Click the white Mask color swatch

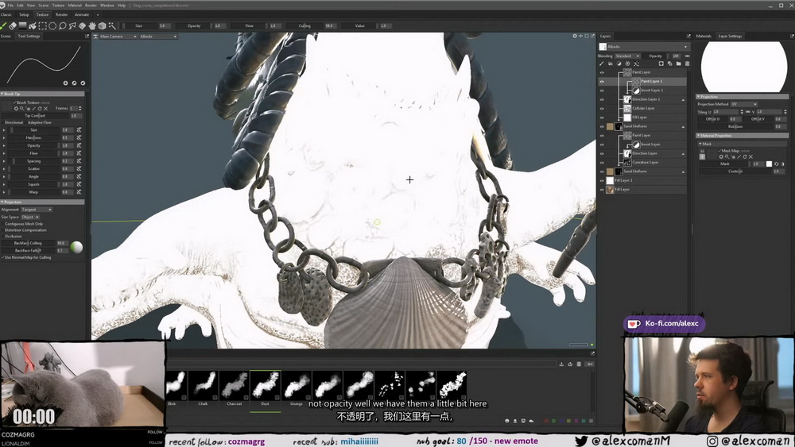[769, 164]
